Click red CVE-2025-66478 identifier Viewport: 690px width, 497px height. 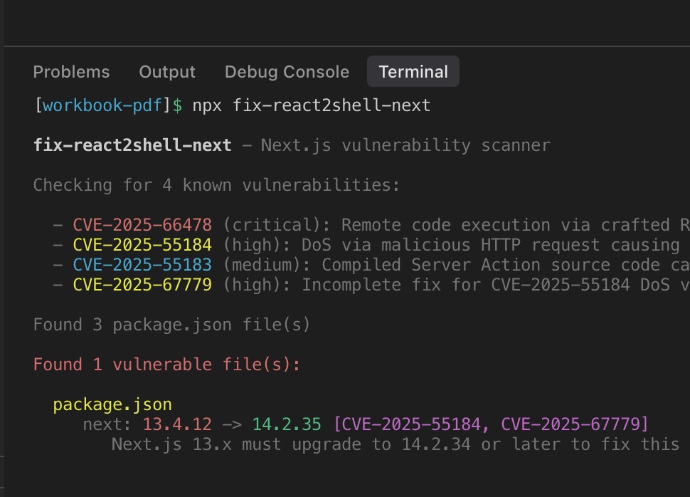(x=142, y=225)
